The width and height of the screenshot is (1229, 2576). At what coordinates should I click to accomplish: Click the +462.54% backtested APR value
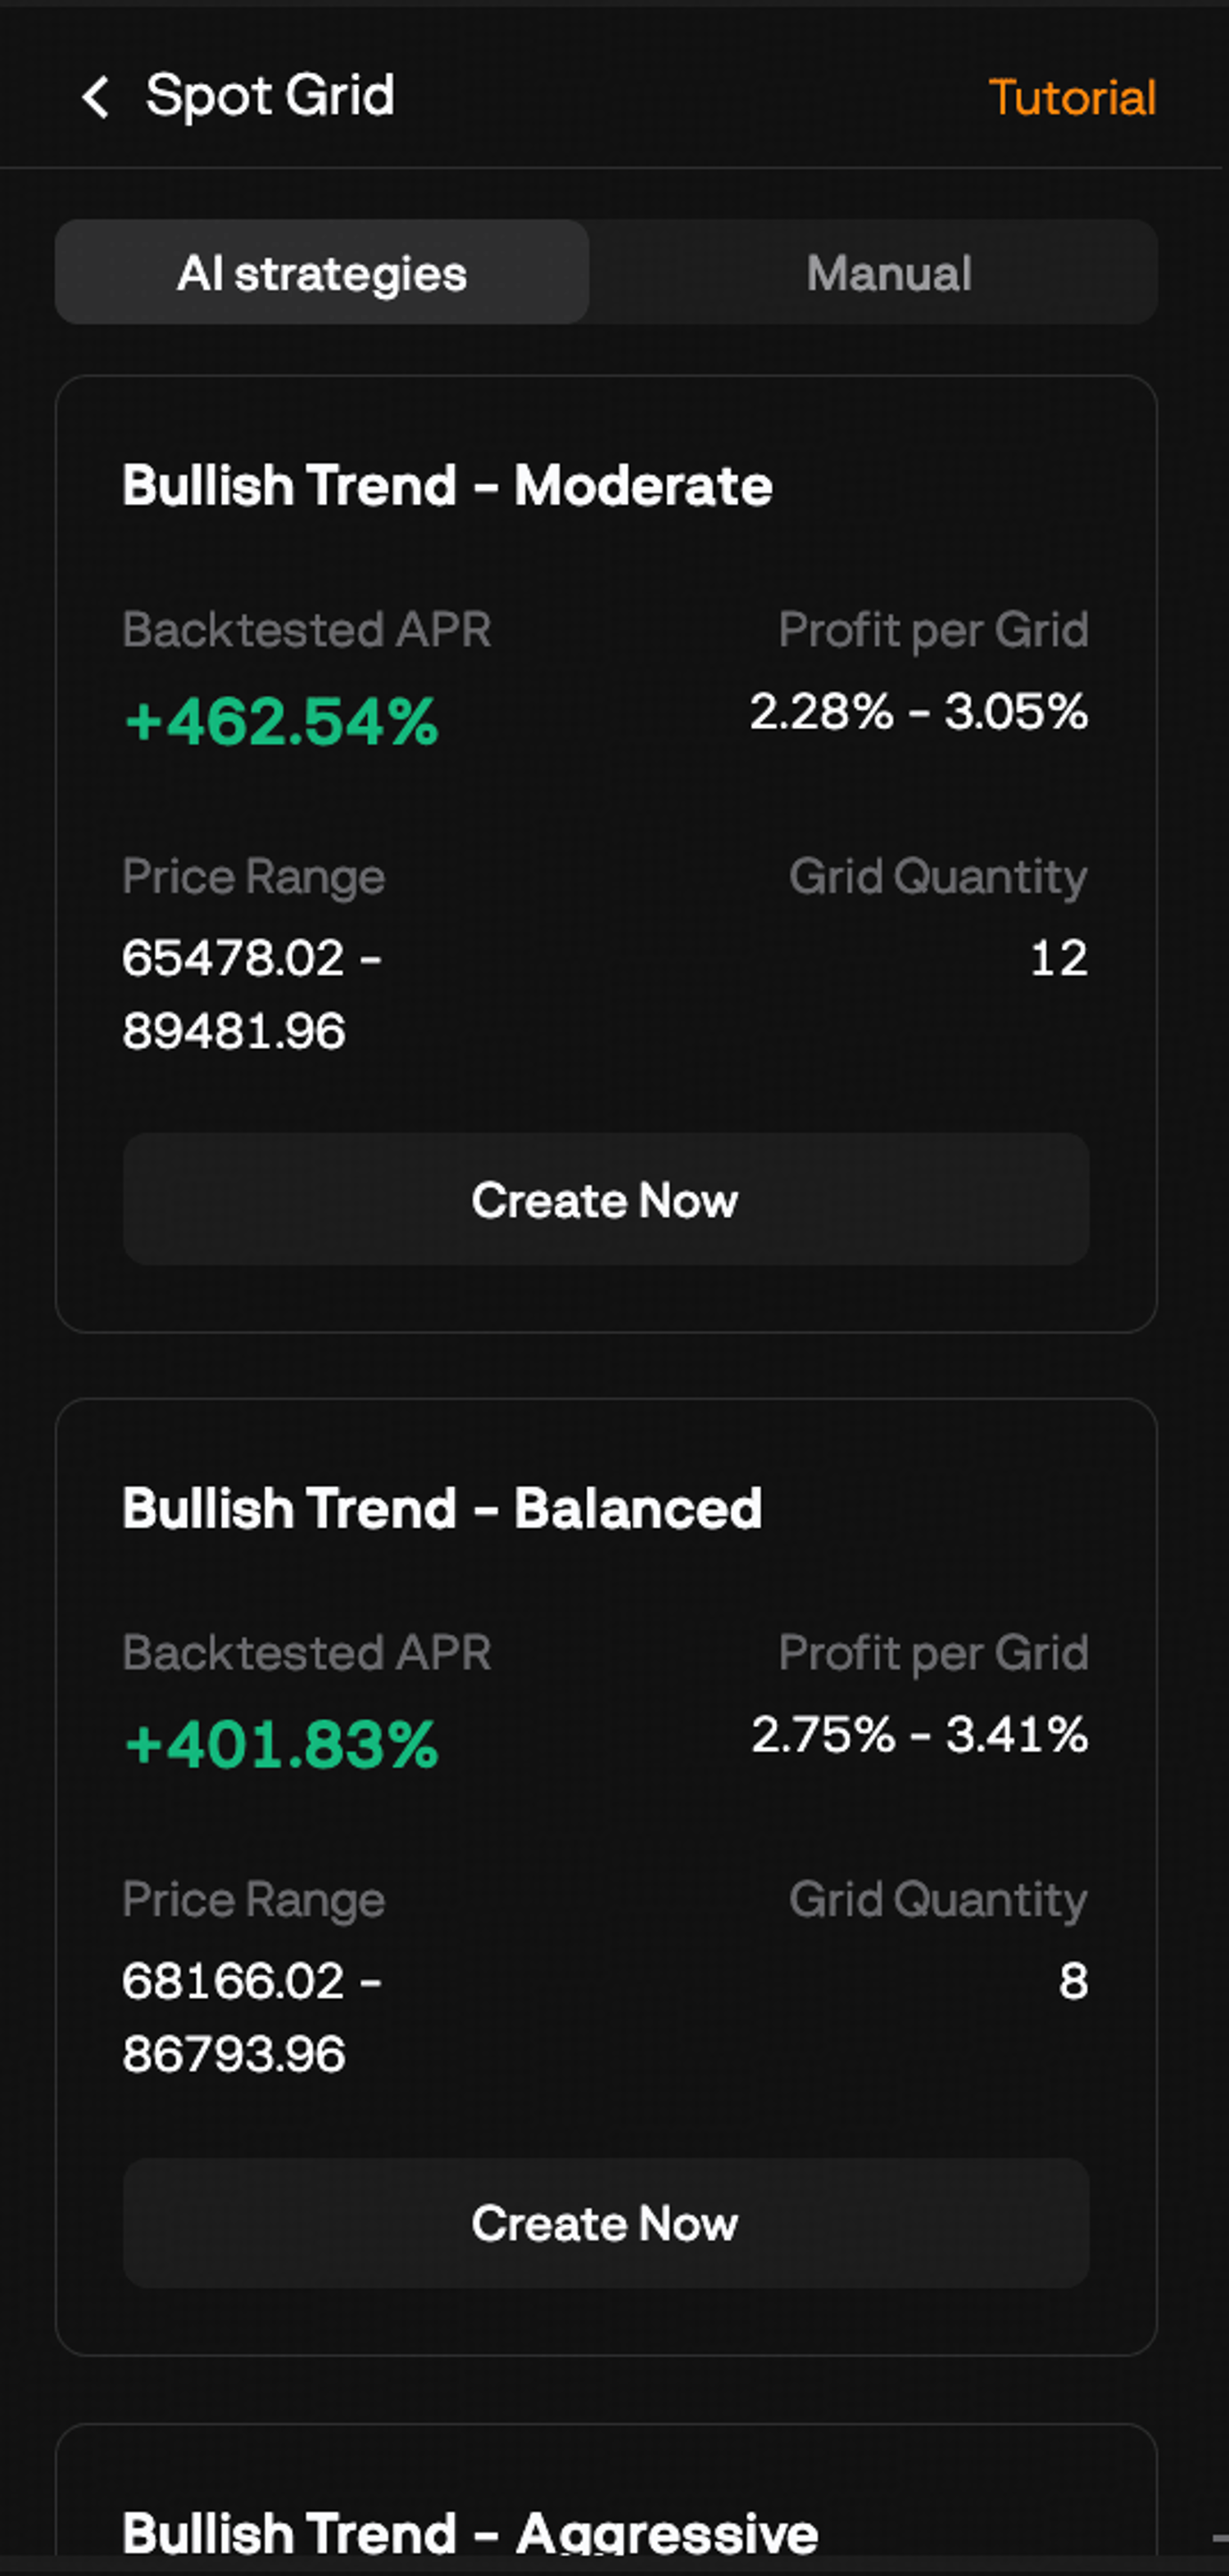281,721
